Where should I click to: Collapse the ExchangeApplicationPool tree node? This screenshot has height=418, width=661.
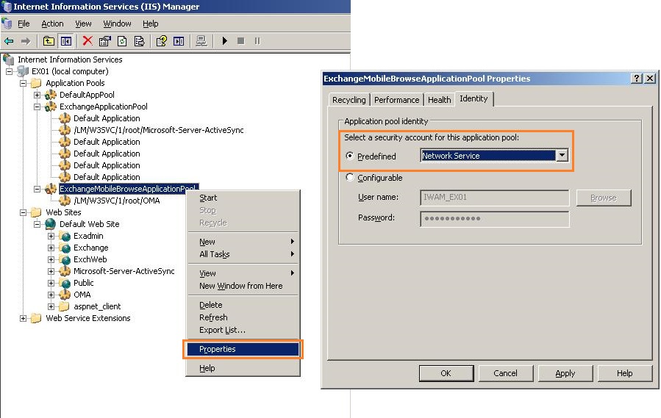[37, 107]
